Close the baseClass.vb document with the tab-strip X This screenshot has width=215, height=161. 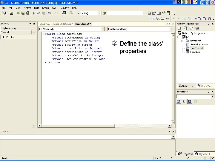click(173, 24)
